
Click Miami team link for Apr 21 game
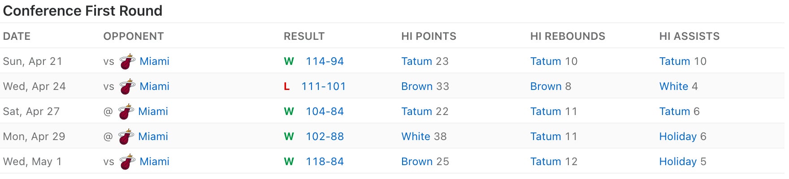tap(154, 61)
